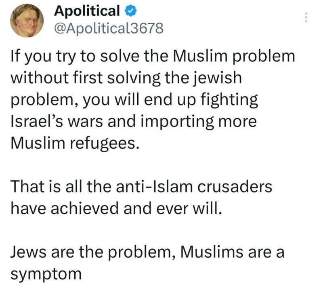Click the last word "symptom" in post
This screenshot has height=288, width=323.
coord(46,274)
